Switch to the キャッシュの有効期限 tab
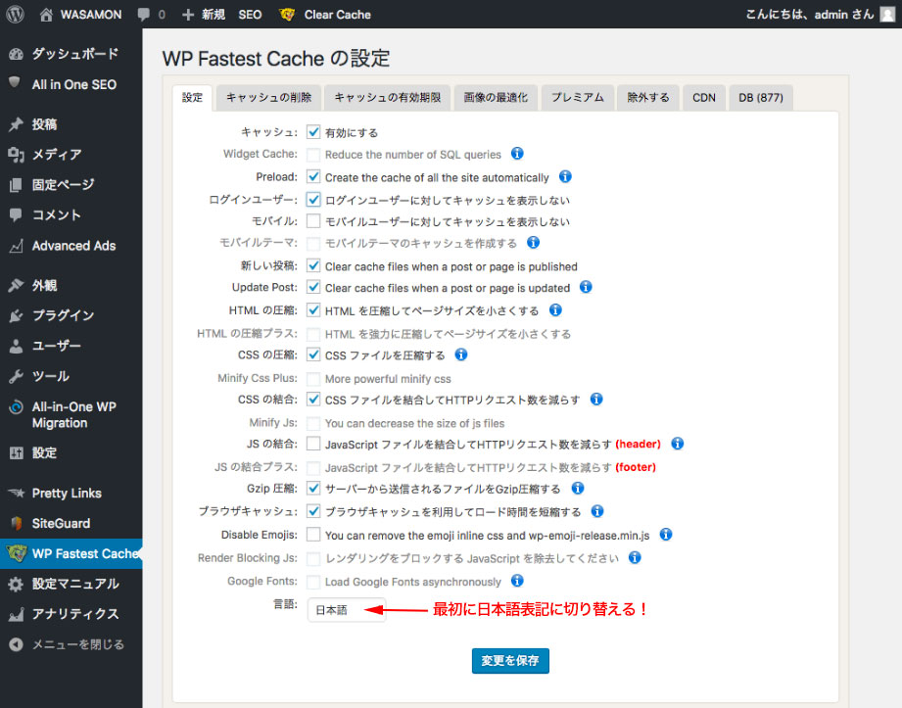The height and width of the screenshot is (708, 902). click(387, 98)
